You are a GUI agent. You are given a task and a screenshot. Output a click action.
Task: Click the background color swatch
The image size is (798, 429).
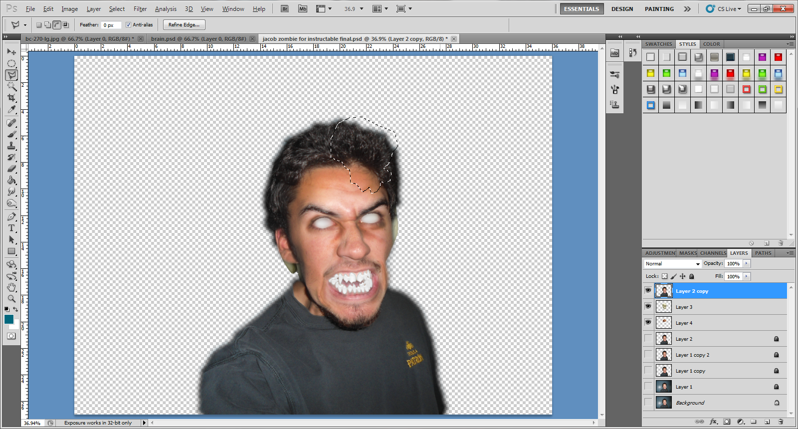pyautogui.click(x=16, y=326)
